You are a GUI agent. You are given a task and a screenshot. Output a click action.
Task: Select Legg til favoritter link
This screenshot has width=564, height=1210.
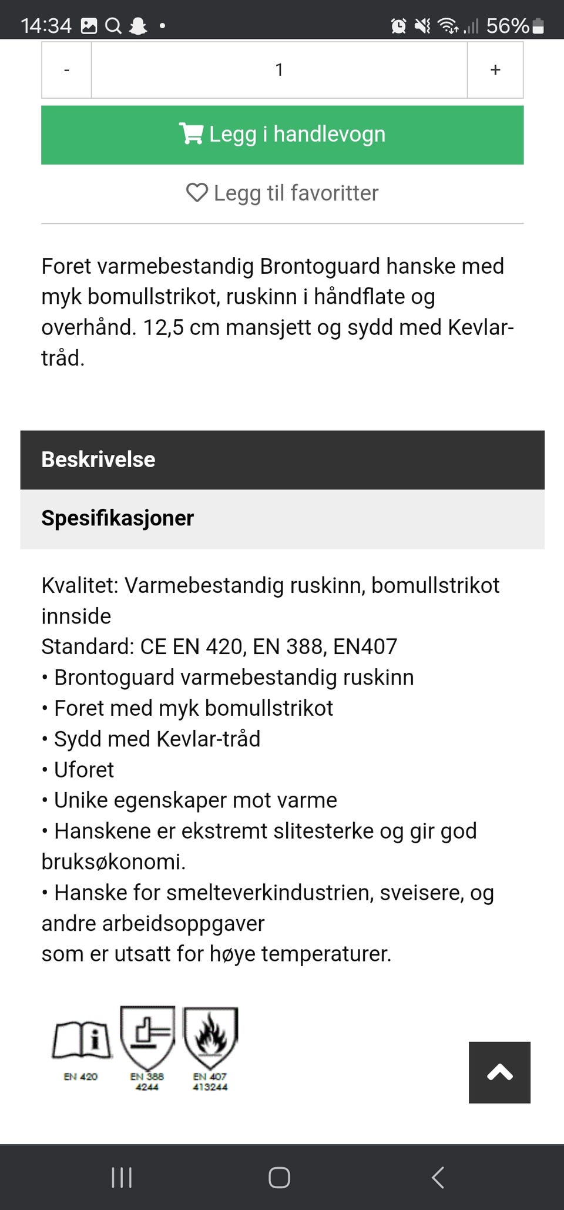pos(282,193)
